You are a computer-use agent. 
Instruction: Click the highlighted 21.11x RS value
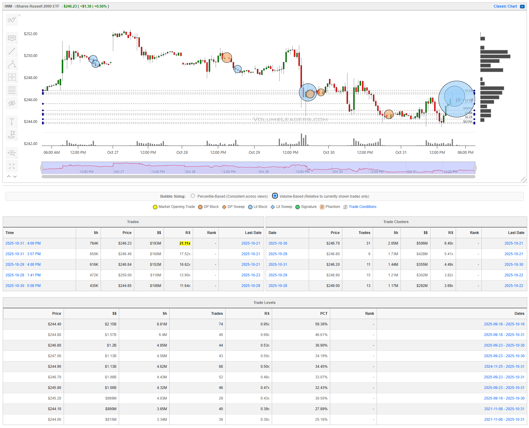pos(185,243)
